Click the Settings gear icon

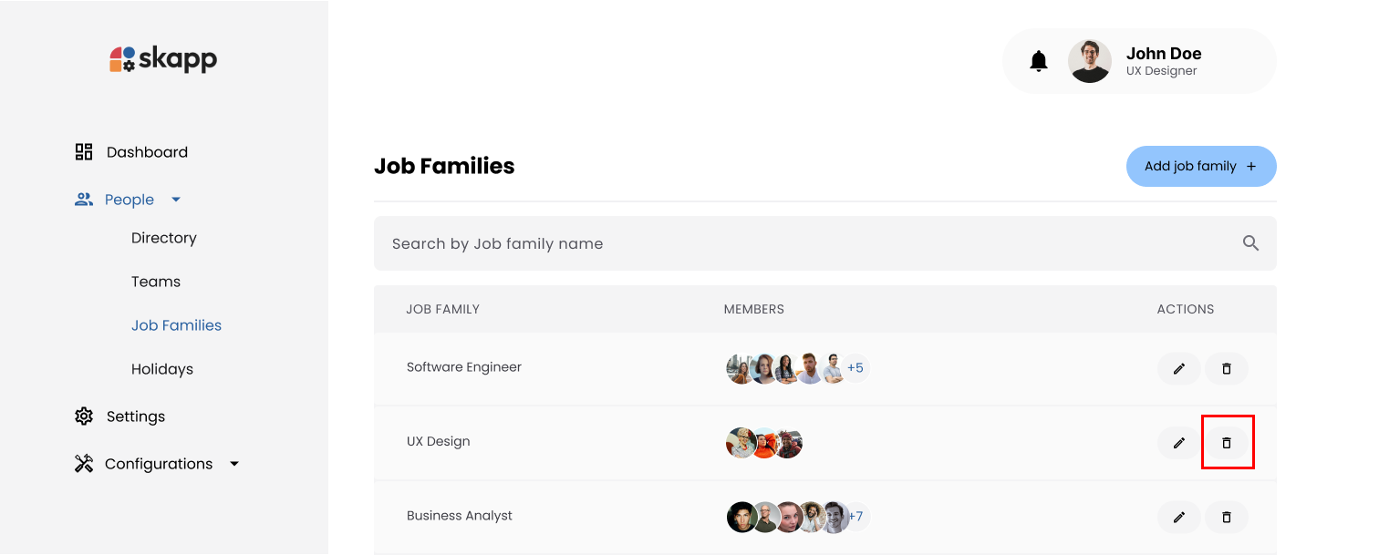83,416
